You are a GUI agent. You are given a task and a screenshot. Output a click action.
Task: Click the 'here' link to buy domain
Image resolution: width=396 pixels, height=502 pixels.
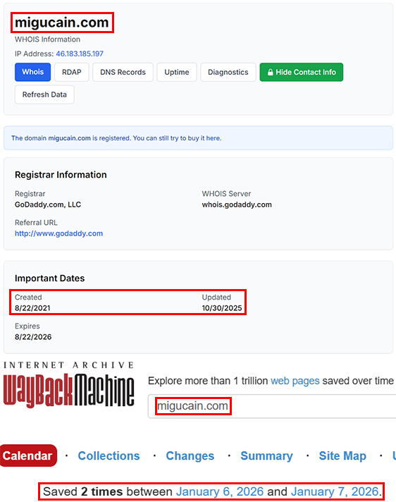pyautogui.click(x=213, y=138)
